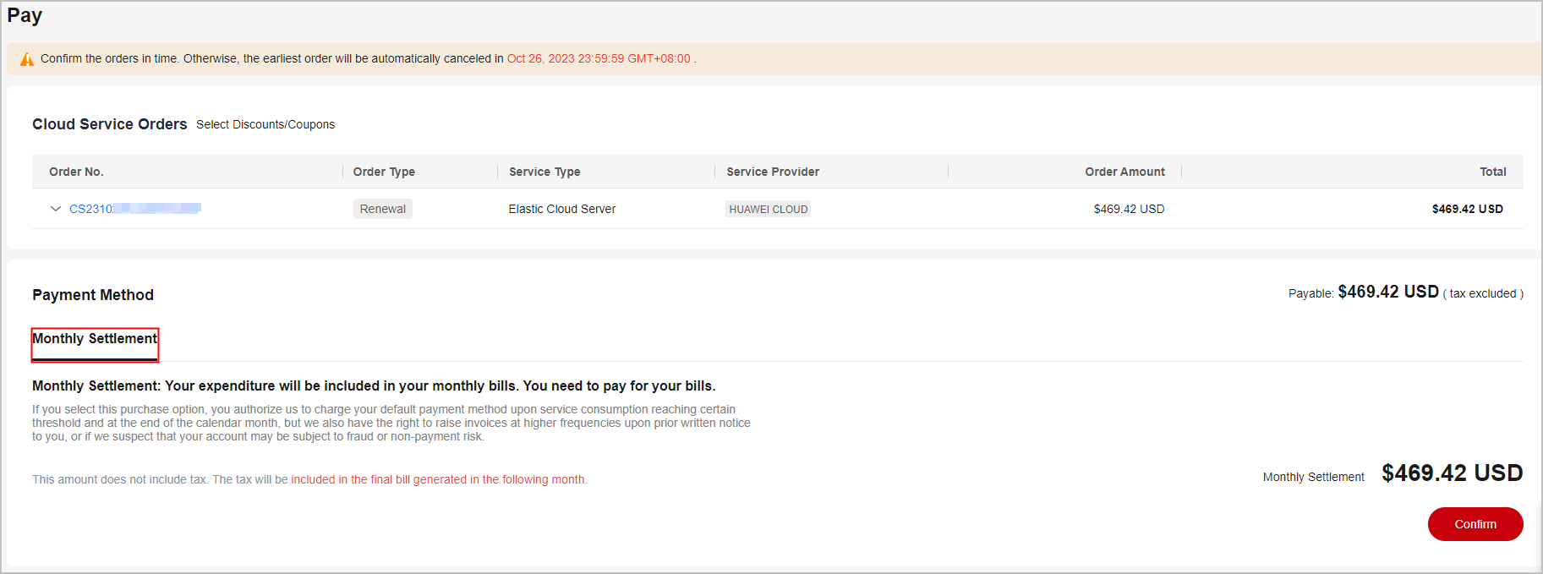The height and width of the screenshot is (574, 1543).
Task: Click the red tax inclusion notice text
Action: [439, 479]
